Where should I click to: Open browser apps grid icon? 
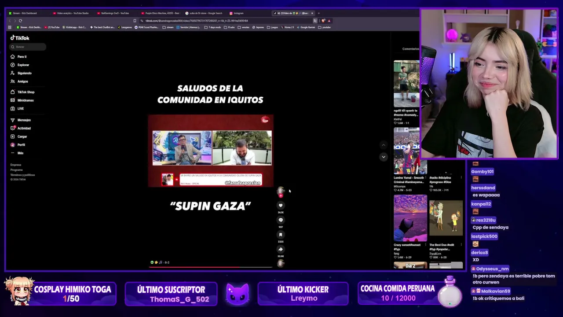(10, 27)
